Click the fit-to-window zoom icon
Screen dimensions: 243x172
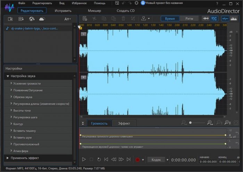pyautogui.click(x=236, y=123)
